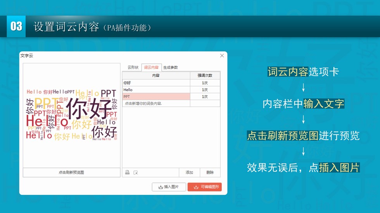Click the 强调次数 column header
The image size is (380, 213).
(205, 75)
